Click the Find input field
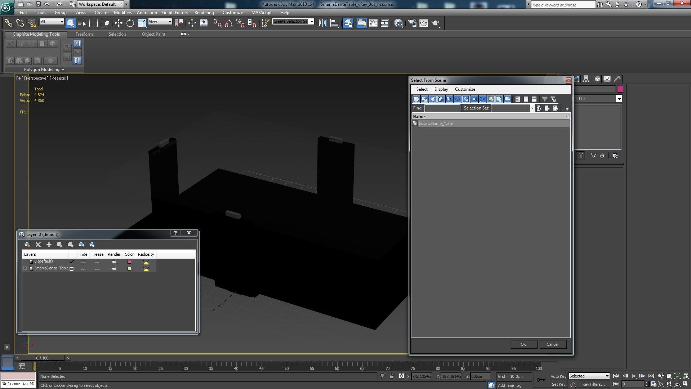This screenshot has width=691, height=389. [x=442, y=108]
